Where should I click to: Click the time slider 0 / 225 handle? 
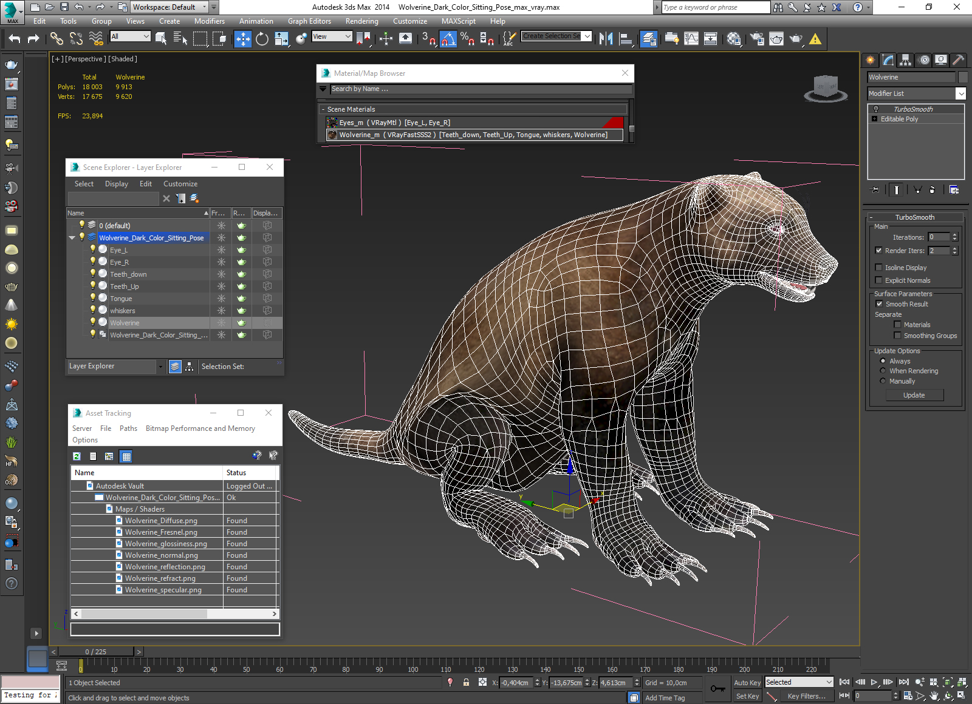tap(95, 651)
